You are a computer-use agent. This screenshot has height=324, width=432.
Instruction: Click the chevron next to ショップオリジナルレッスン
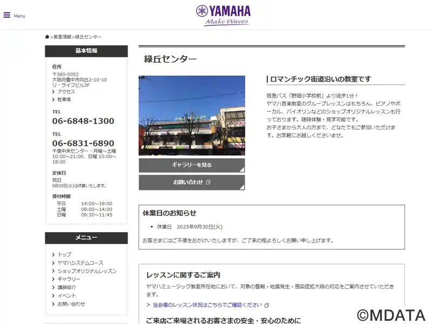[53, 271]
